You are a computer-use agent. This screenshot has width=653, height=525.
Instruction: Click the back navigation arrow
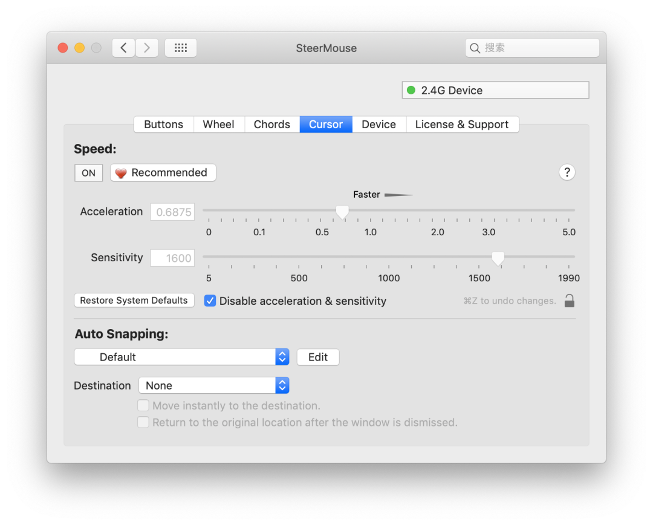tap(123, 48)
